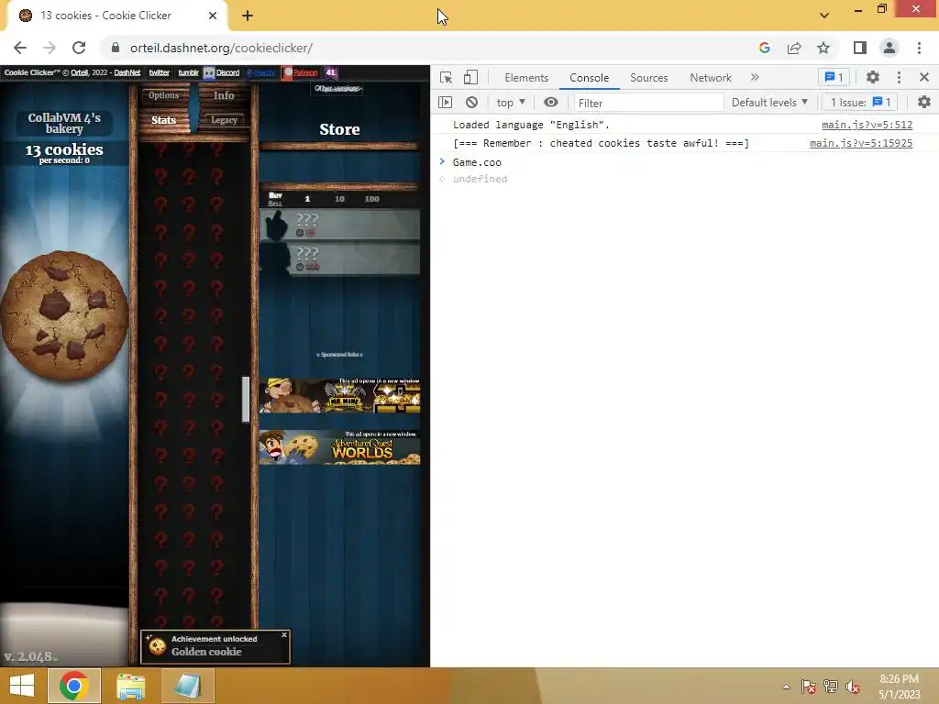
Task: Click the Golden cookie achievement icon
Action: coord(157,646)
